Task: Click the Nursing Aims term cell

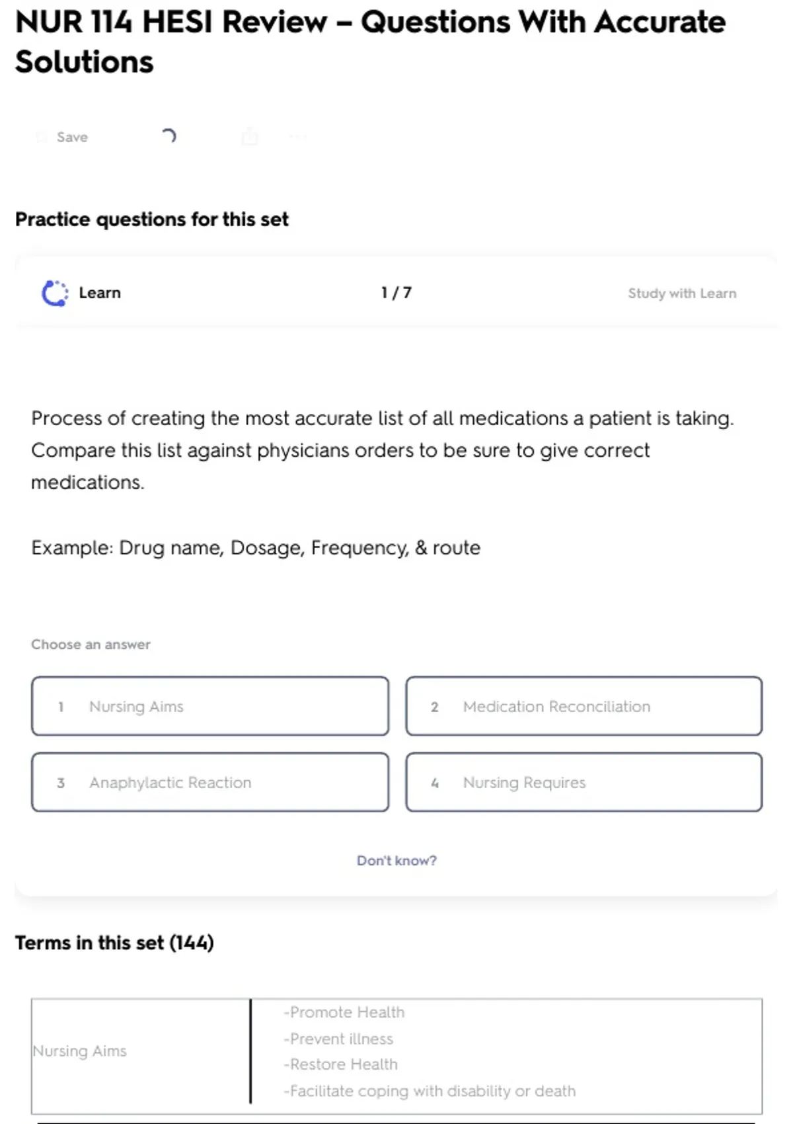Action: coord(80,1051)
